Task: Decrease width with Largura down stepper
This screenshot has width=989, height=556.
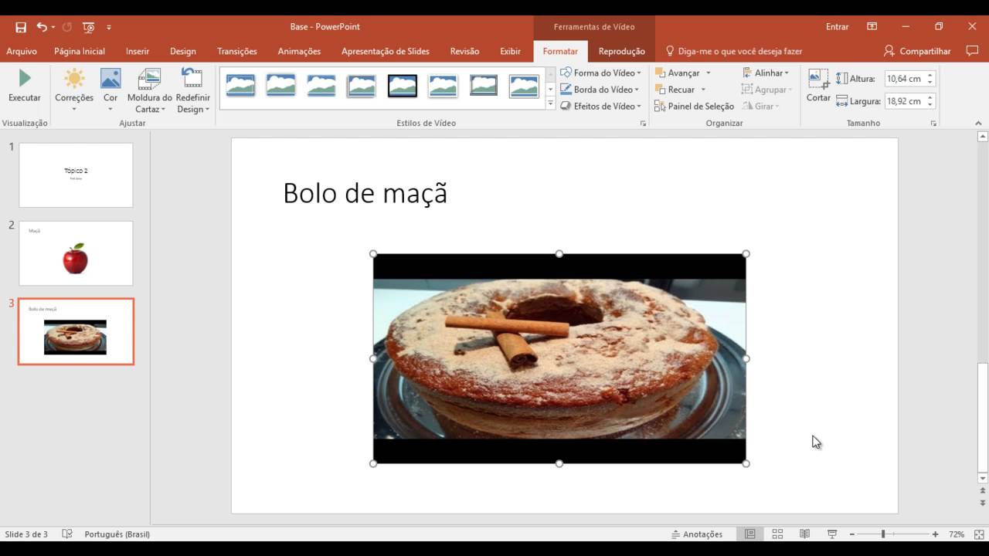Action: click(930, 104)
